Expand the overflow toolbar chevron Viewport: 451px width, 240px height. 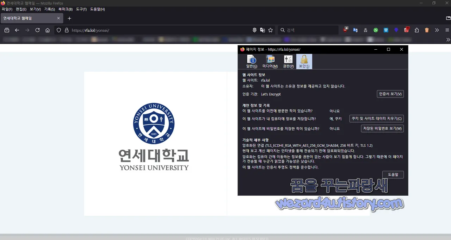point(437,30)
